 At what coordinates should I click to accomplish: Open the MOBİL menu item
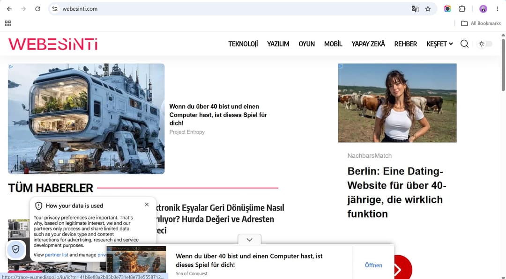point(333,44)
